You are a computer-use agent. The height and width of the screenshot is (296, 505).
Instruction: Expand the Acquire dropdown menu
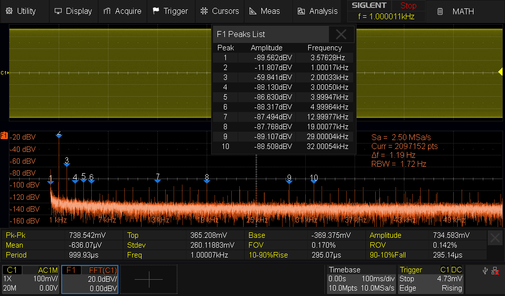tap(122, 11)
